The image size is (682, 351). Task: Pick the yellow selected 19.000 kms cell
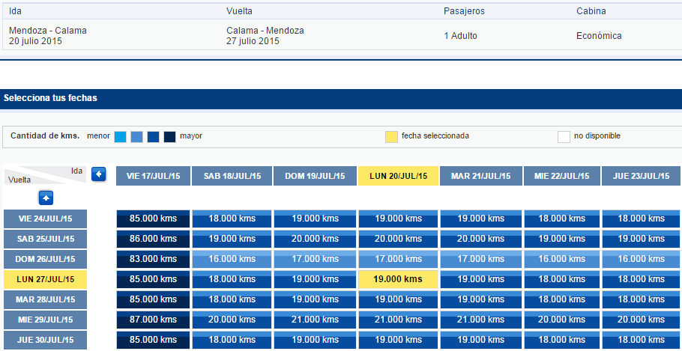pyautogui.click(x=398, y=279)
